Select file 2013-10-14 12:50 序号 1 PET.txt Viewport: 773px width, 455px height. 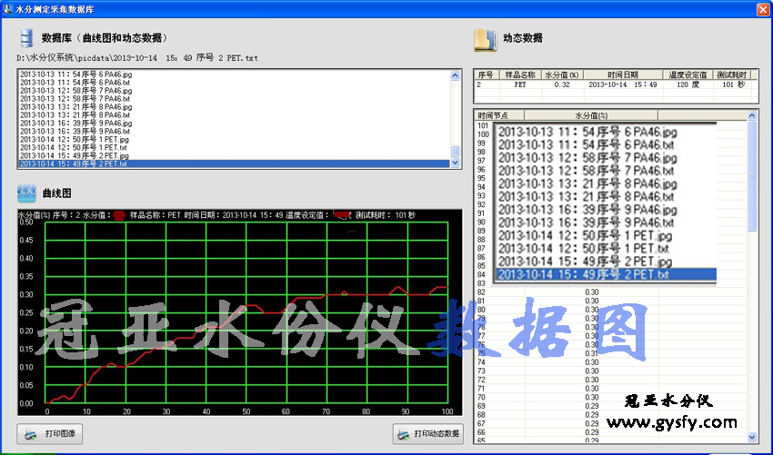[x=234, y=147]
